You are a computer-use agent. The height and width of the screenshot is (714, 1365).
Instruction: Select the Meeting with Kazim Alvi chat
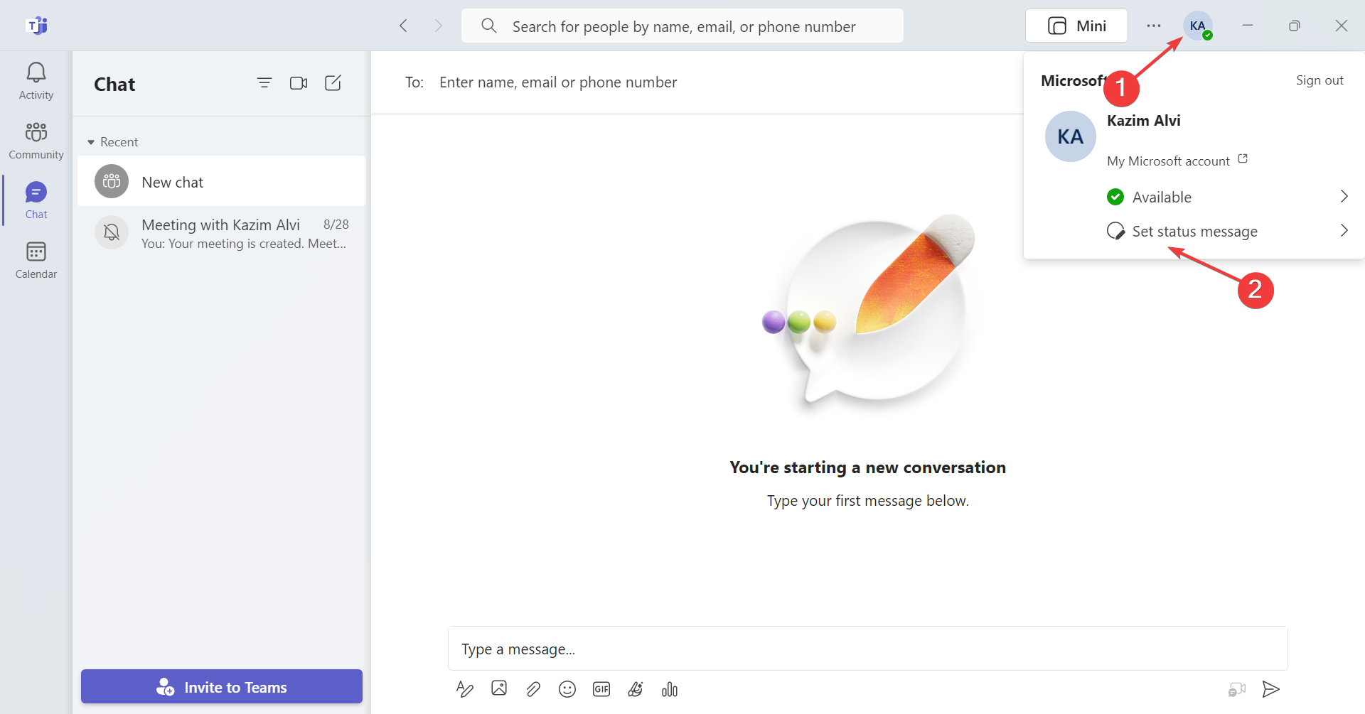tap(222, 233)
